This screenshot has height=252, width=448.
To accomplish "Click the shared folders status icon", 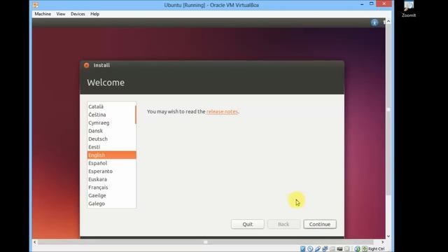I will click(332, 249).
